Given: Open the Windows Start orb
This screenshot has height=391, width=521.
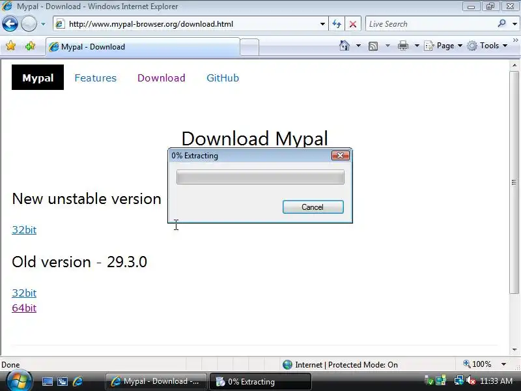Looking at the screenshot, I should 19,381.
